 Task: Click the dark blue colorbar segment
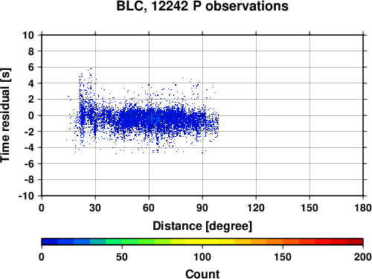[x=50, y=242]
